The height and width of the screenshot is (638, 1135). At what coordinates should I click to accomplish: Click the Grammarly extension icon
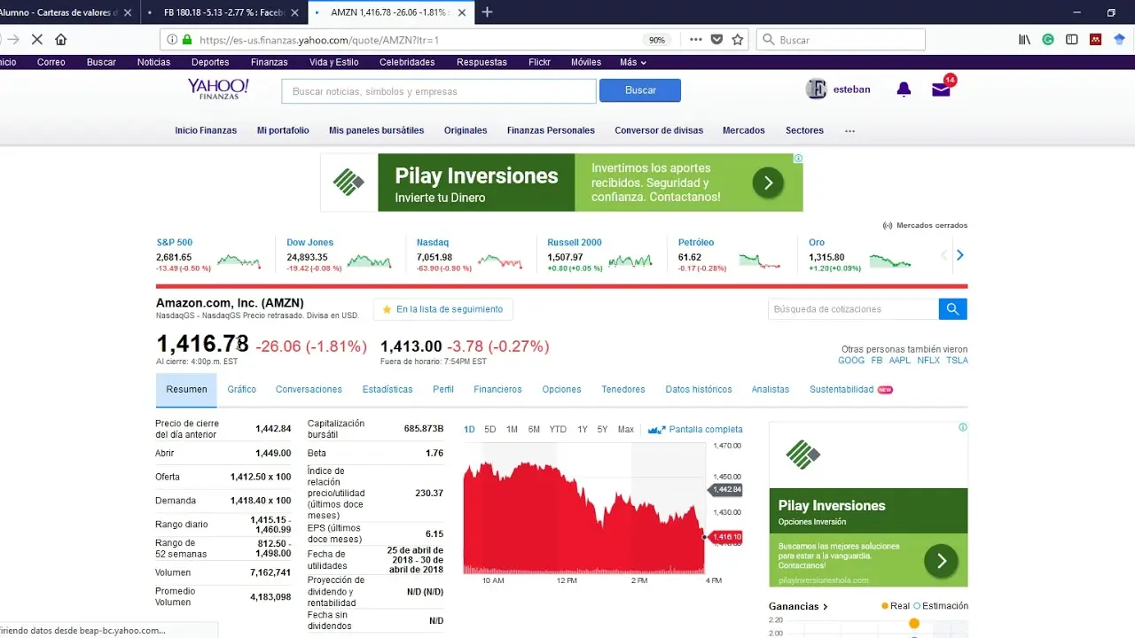tap(1048, 40)
